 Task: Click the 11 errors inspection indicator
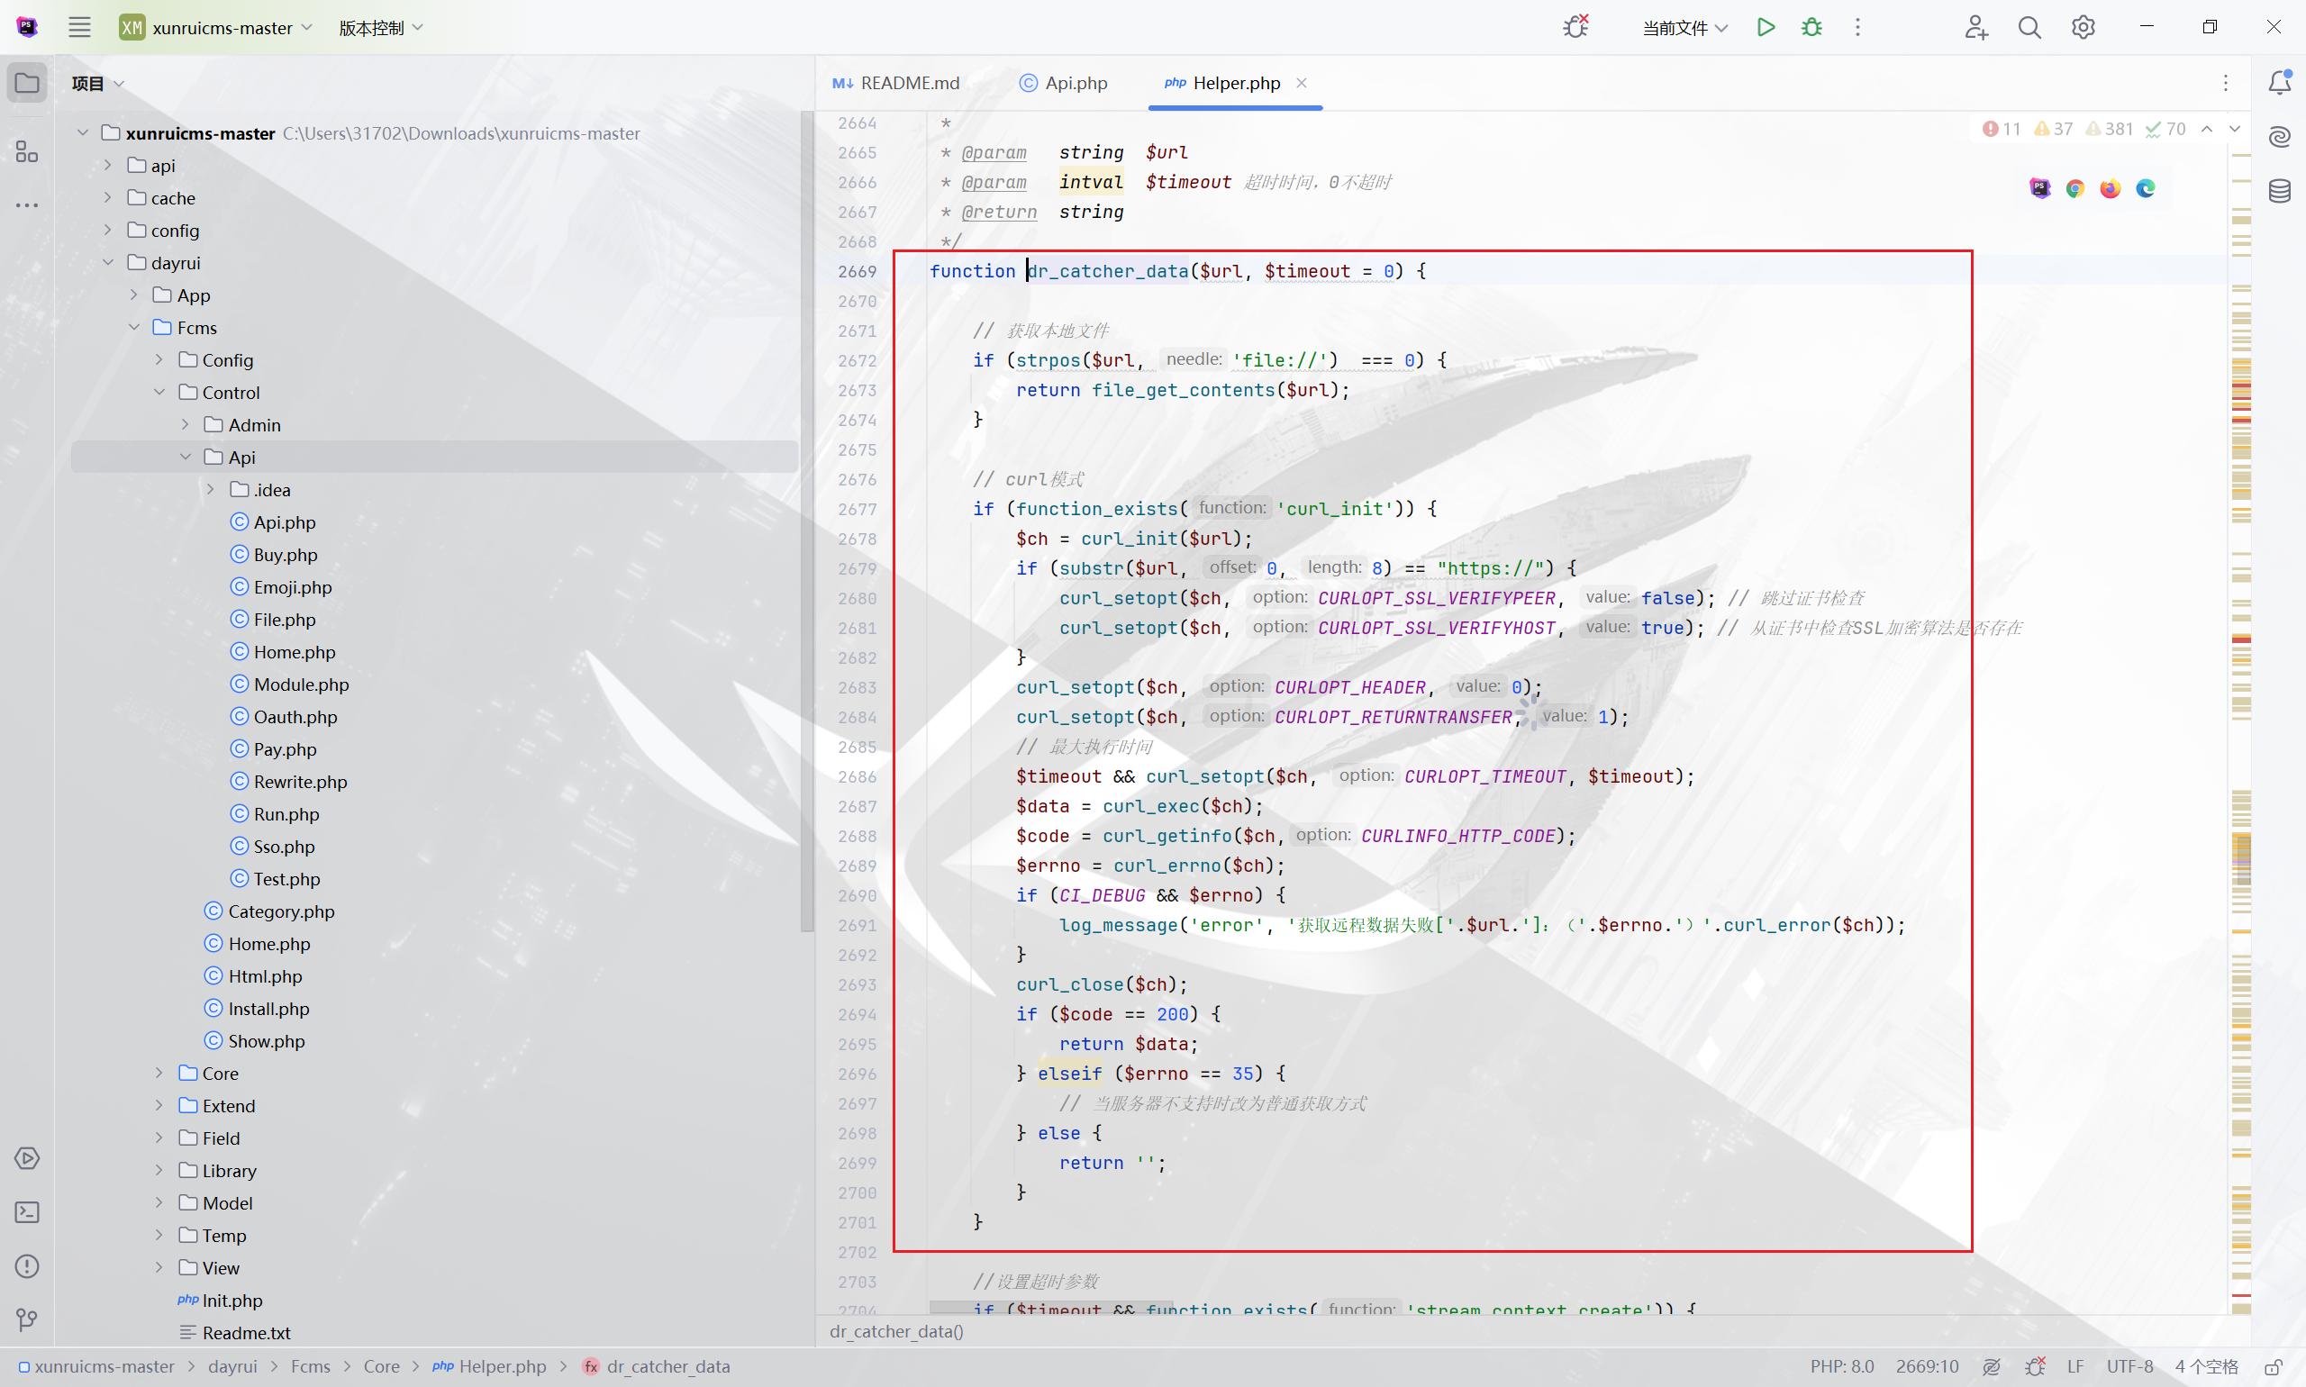2002,129
